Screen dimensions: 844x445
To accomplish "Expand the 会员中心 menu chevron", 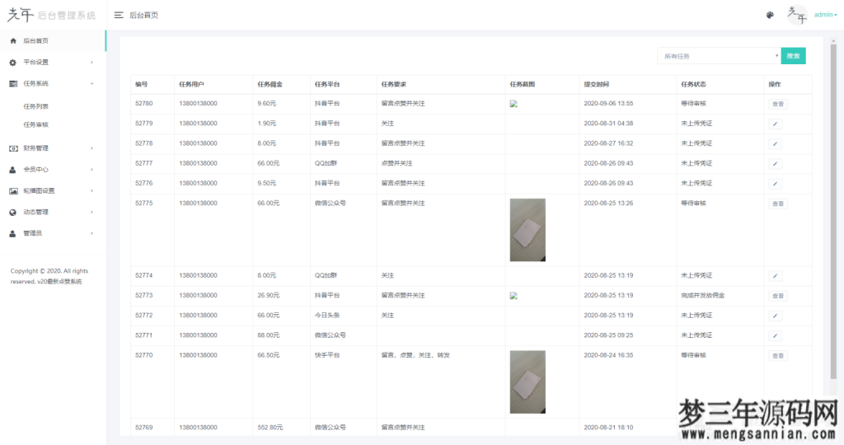I will (91, 170).
